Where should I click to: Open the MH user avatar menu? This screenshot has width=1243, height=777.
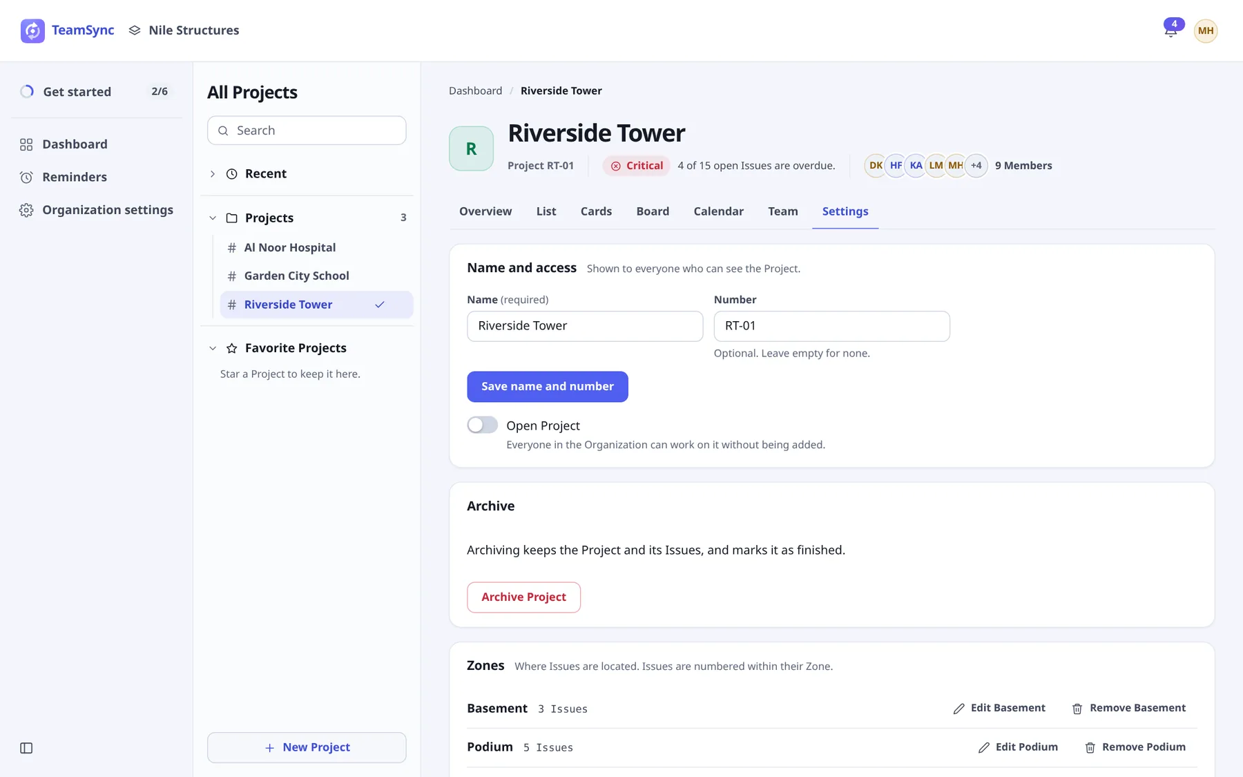point(1206,30)
